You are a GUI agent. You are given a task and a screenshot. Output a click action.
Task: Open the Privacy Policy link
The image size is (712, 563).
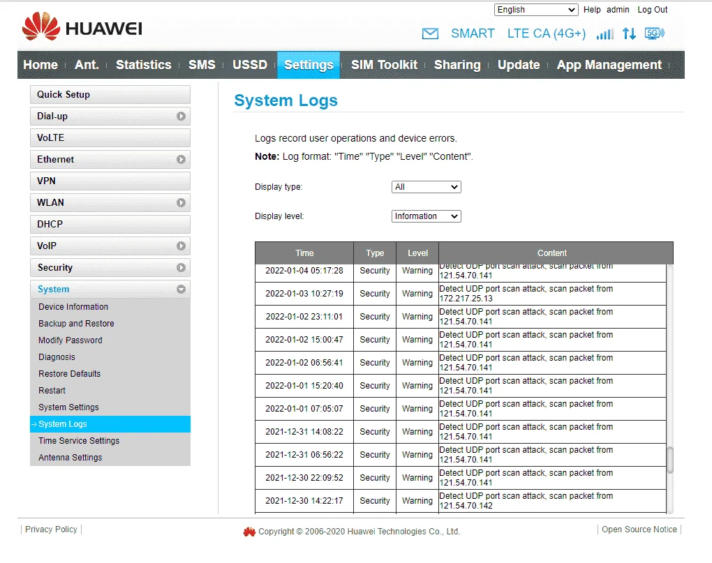51,530
